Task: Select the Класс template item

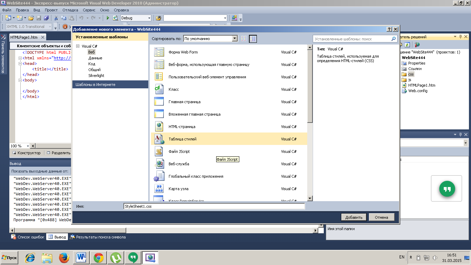Action: point(229,89)
